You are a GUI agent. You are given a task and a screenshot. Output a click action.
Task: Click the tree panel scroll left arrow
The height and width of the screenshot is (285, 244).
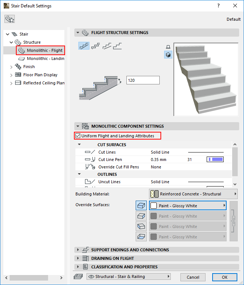pyautogui.click(x=6, y=278)
